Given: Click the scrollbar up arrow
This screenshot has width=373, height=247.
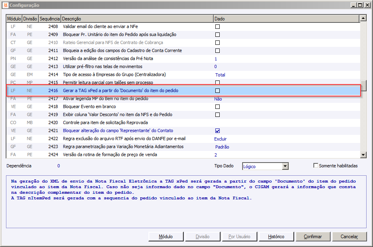Looking at the screenshot, I should pos(363,18).
